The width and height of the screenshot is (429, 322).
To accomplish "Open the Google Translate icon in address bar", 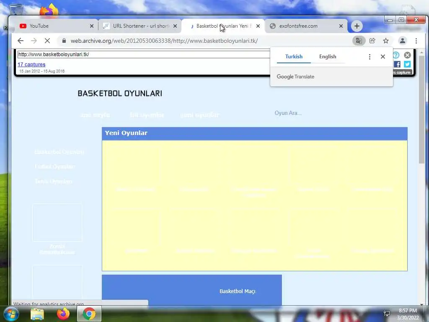I will (x=359, y=41).
